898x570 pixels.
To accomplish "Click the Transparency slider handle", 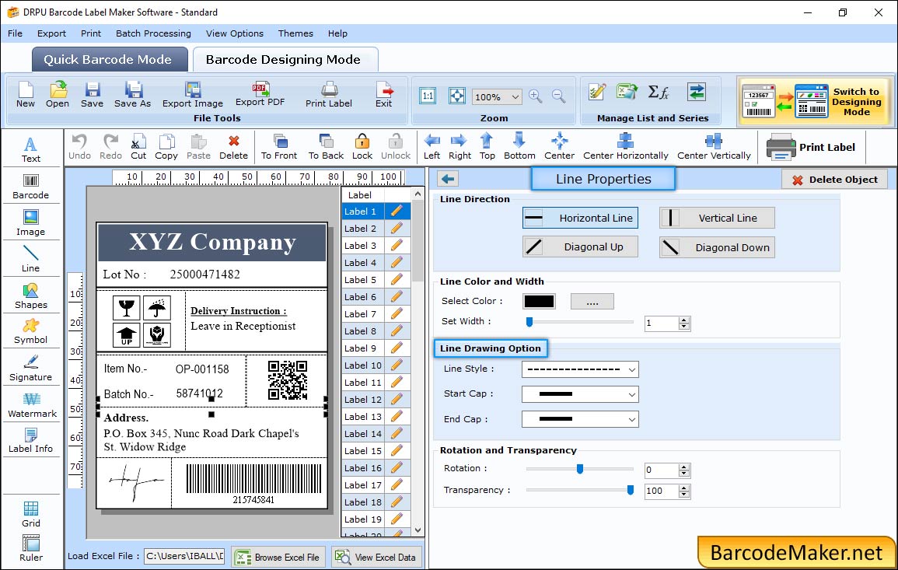I will point(630,490).
